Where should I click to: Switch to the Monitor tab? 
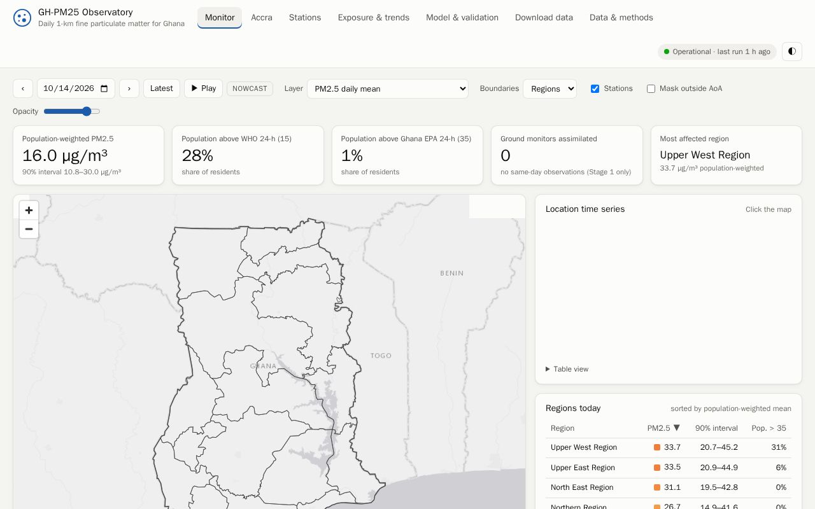tap(220, 18)
